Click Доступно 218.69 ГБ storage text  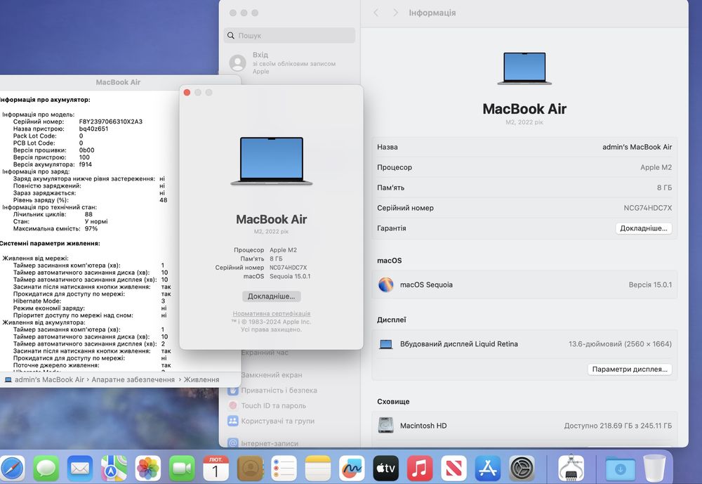point(618,426)
